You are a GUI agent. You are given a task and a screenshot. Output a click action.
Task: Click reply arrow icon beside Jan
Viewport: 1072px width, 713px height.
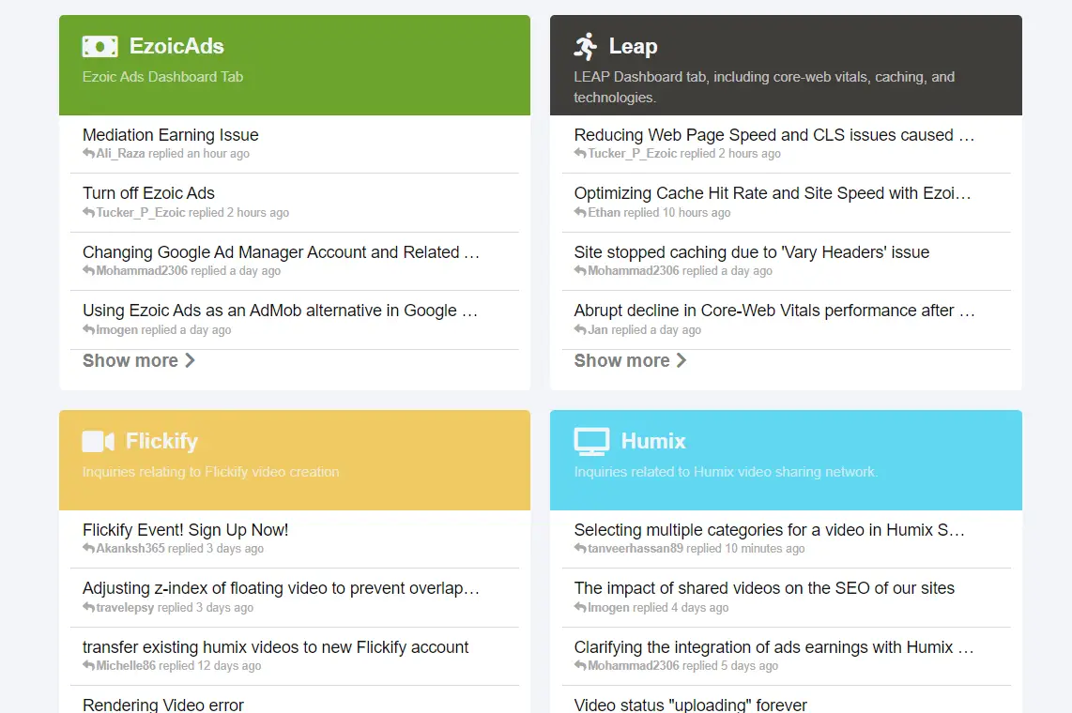580,330
